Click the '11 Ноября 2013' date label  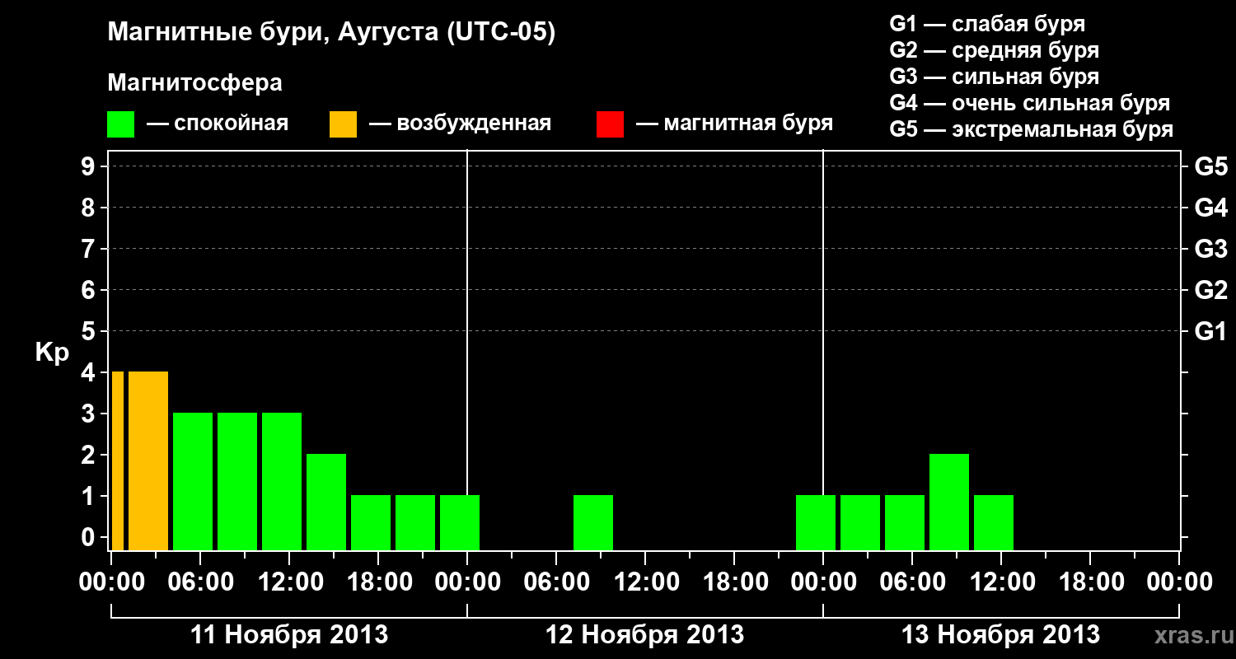click(x=289, y=634)
